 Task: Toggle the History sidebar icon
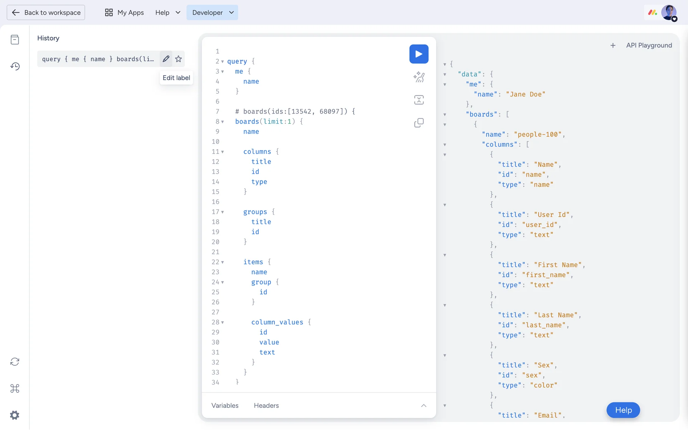click(15, 66)
